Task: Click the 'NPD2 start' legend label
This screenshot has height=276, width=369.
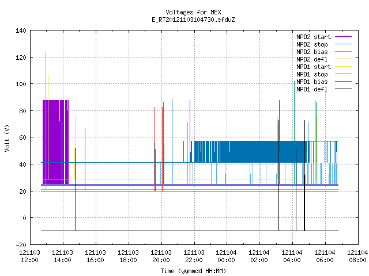Action: tap(314, 37)
